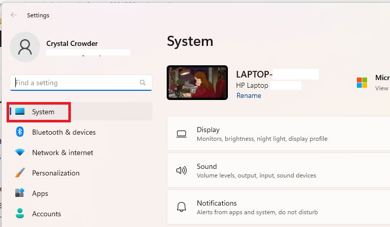Click the Microsoft logo icon
Image resolution: width=390 pixels, height=227 pixels.
click(x=362, y=83)
